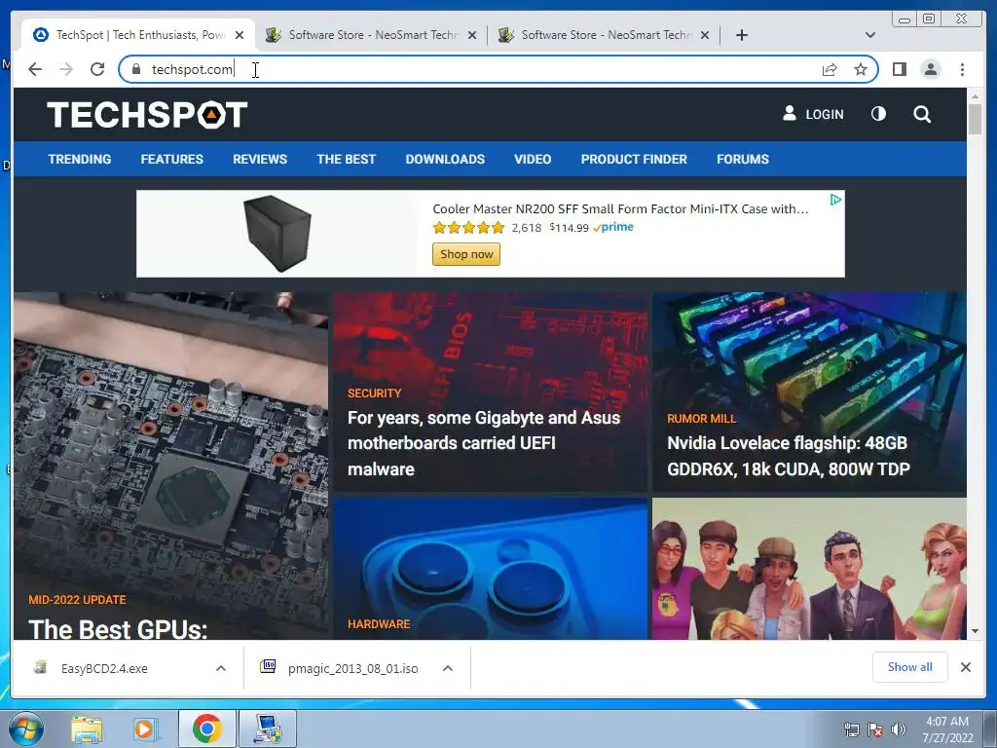Click the page scrollbar up arrow

[x=975, y=96]
